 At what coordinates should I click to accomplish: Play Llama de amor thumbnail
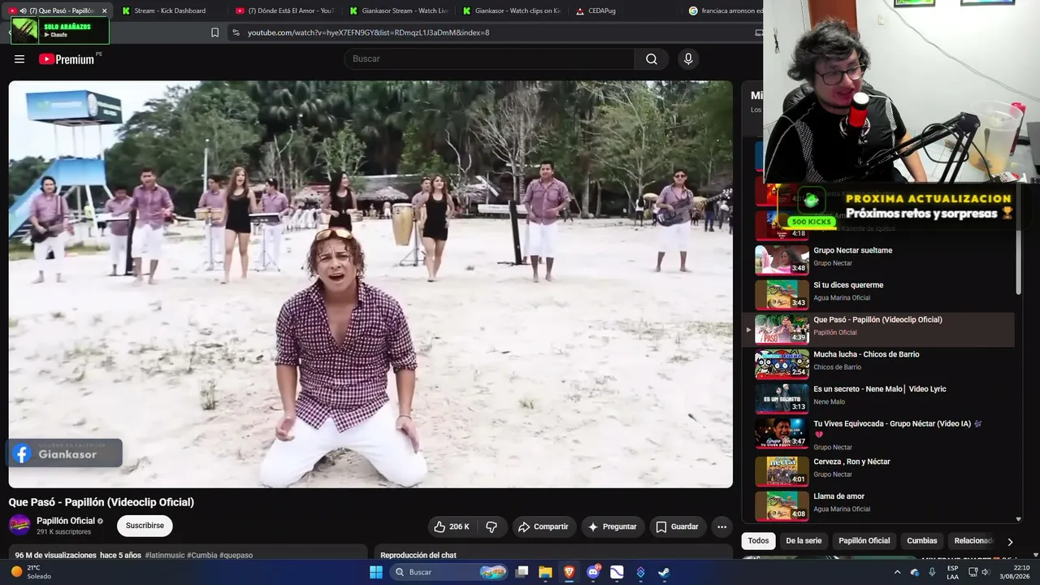coord(782,506)
